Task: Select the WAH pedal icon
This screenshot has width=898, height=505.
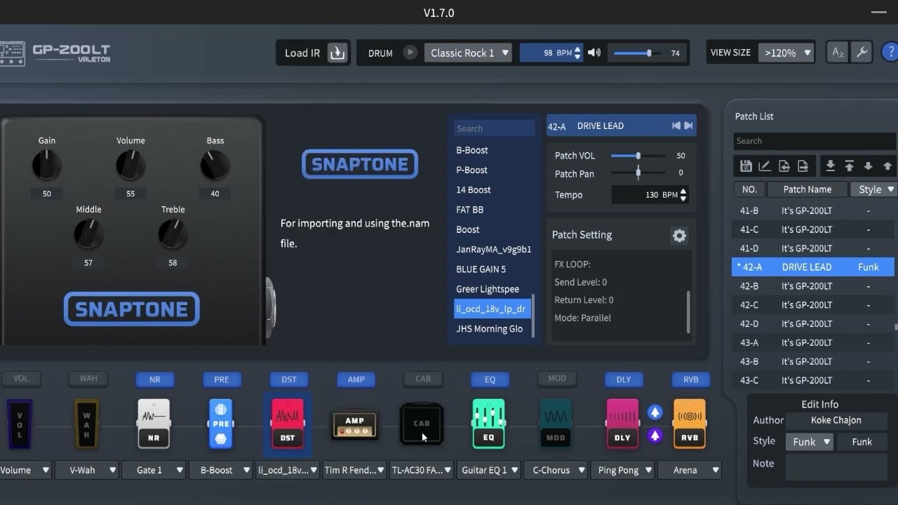Action: (x=87, y=424)
